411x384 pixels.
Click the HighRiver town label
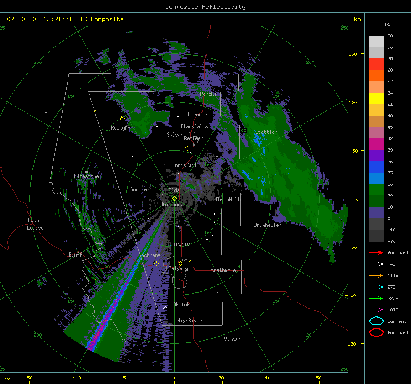coord(190,321)
